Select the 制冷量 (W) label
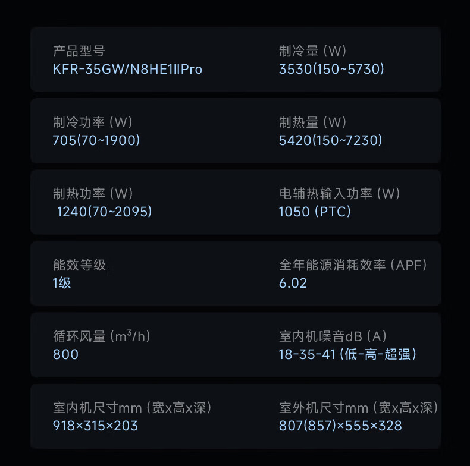This screenshot has height=466, width=470. tap(312, 51)
